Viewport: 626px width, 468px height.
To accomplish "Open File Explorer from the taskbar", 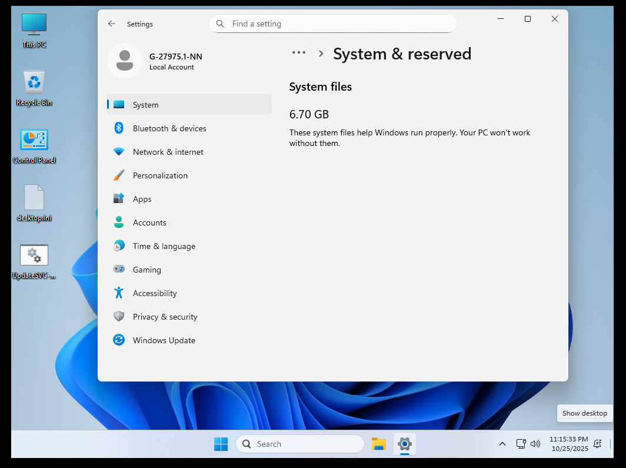I will pyautogui.click(x=378, y=444).
